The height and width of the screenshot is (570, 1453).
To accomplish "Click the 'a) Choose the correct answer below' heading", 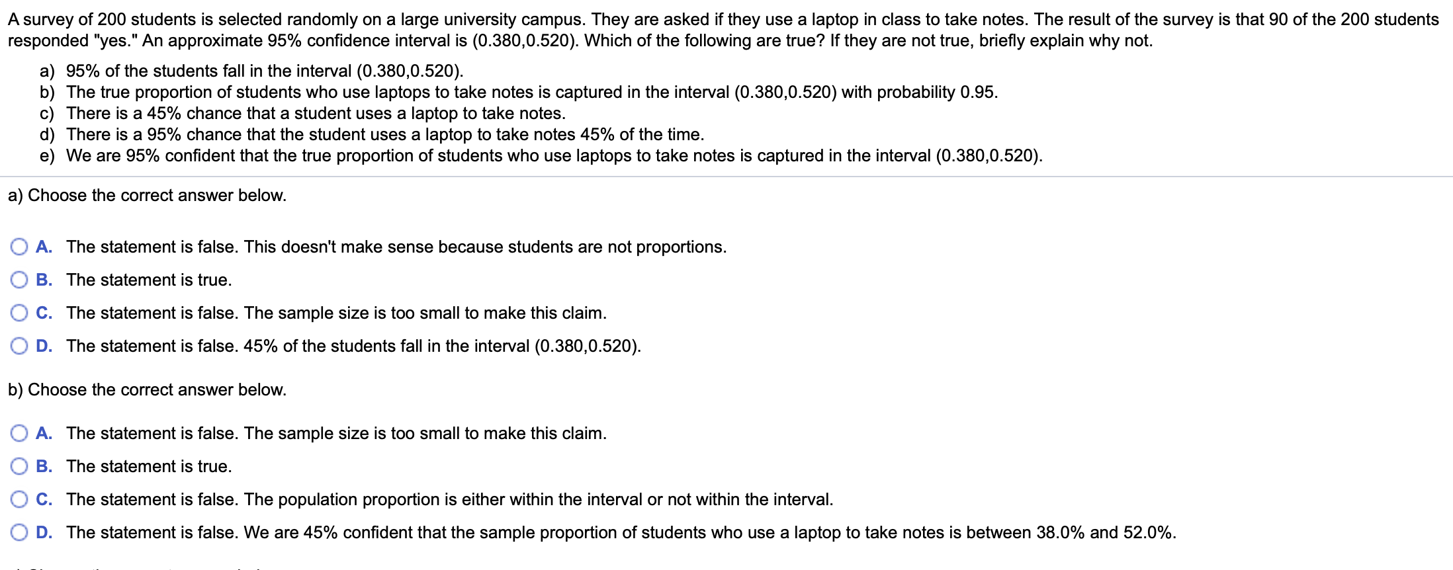I will [x=146, y=195].
